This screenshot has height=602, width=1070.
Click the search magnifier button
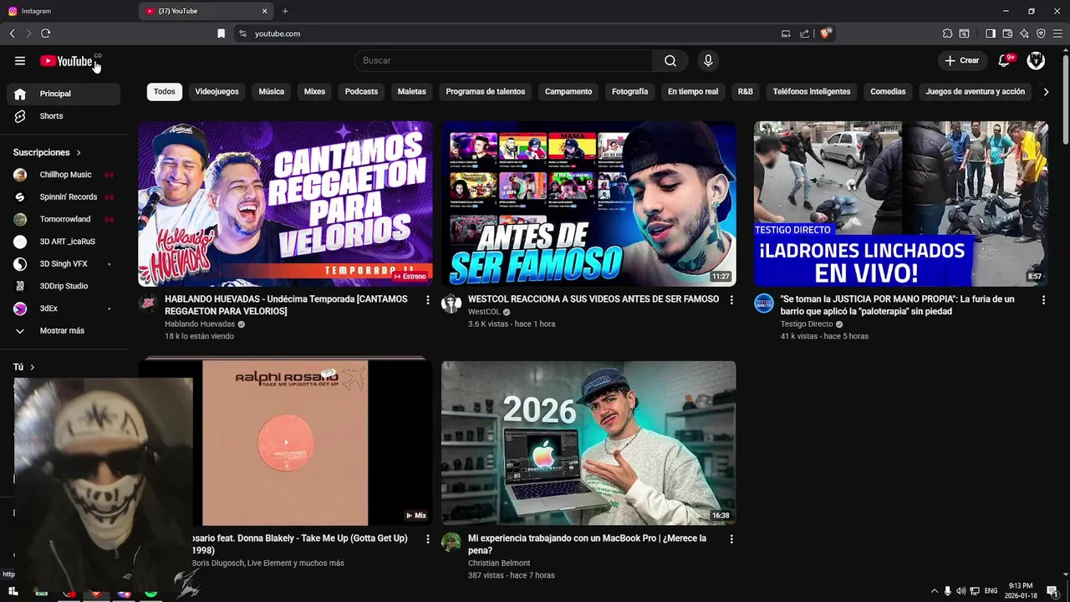pos(670,60)
